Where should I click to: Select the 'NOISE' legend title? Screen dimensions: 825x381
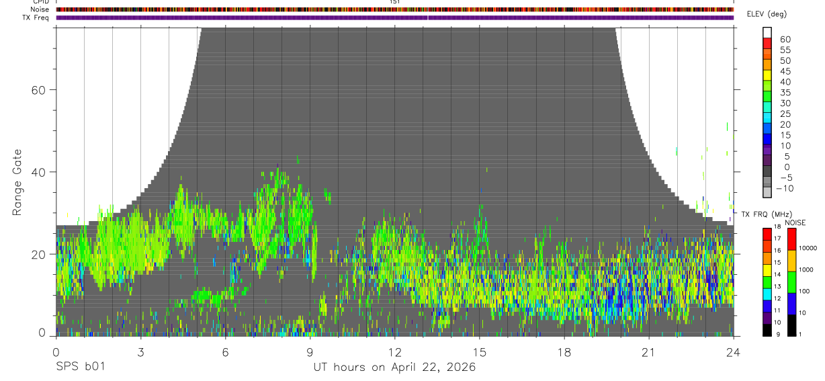pos(795,222)
